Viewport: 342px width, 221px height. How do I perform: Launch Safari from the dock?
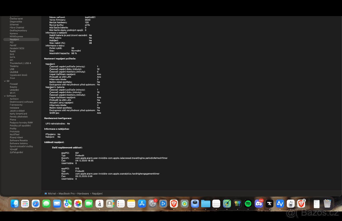(36, 204)
